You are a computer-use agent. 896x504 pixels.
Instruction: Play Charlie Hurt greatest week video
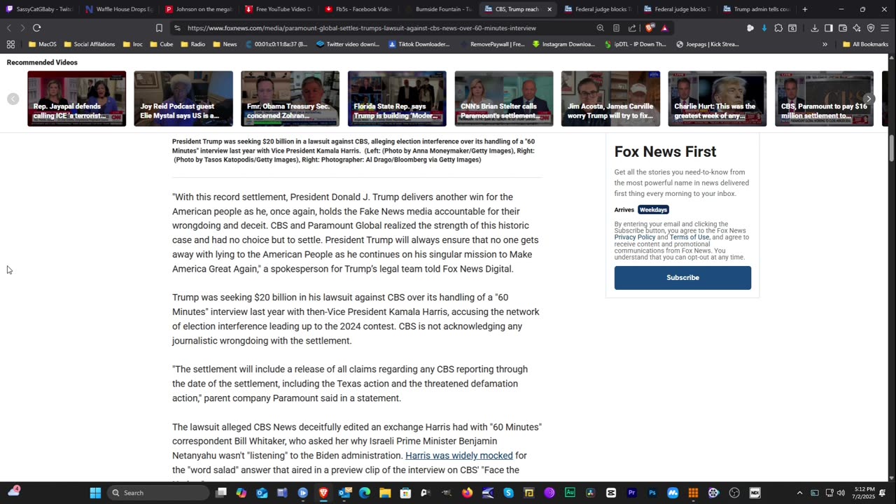click(717, 99)
